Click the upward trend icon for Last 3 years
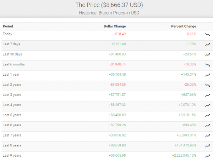This screenshot has width=213, height=162. click(x=208, y=95)
